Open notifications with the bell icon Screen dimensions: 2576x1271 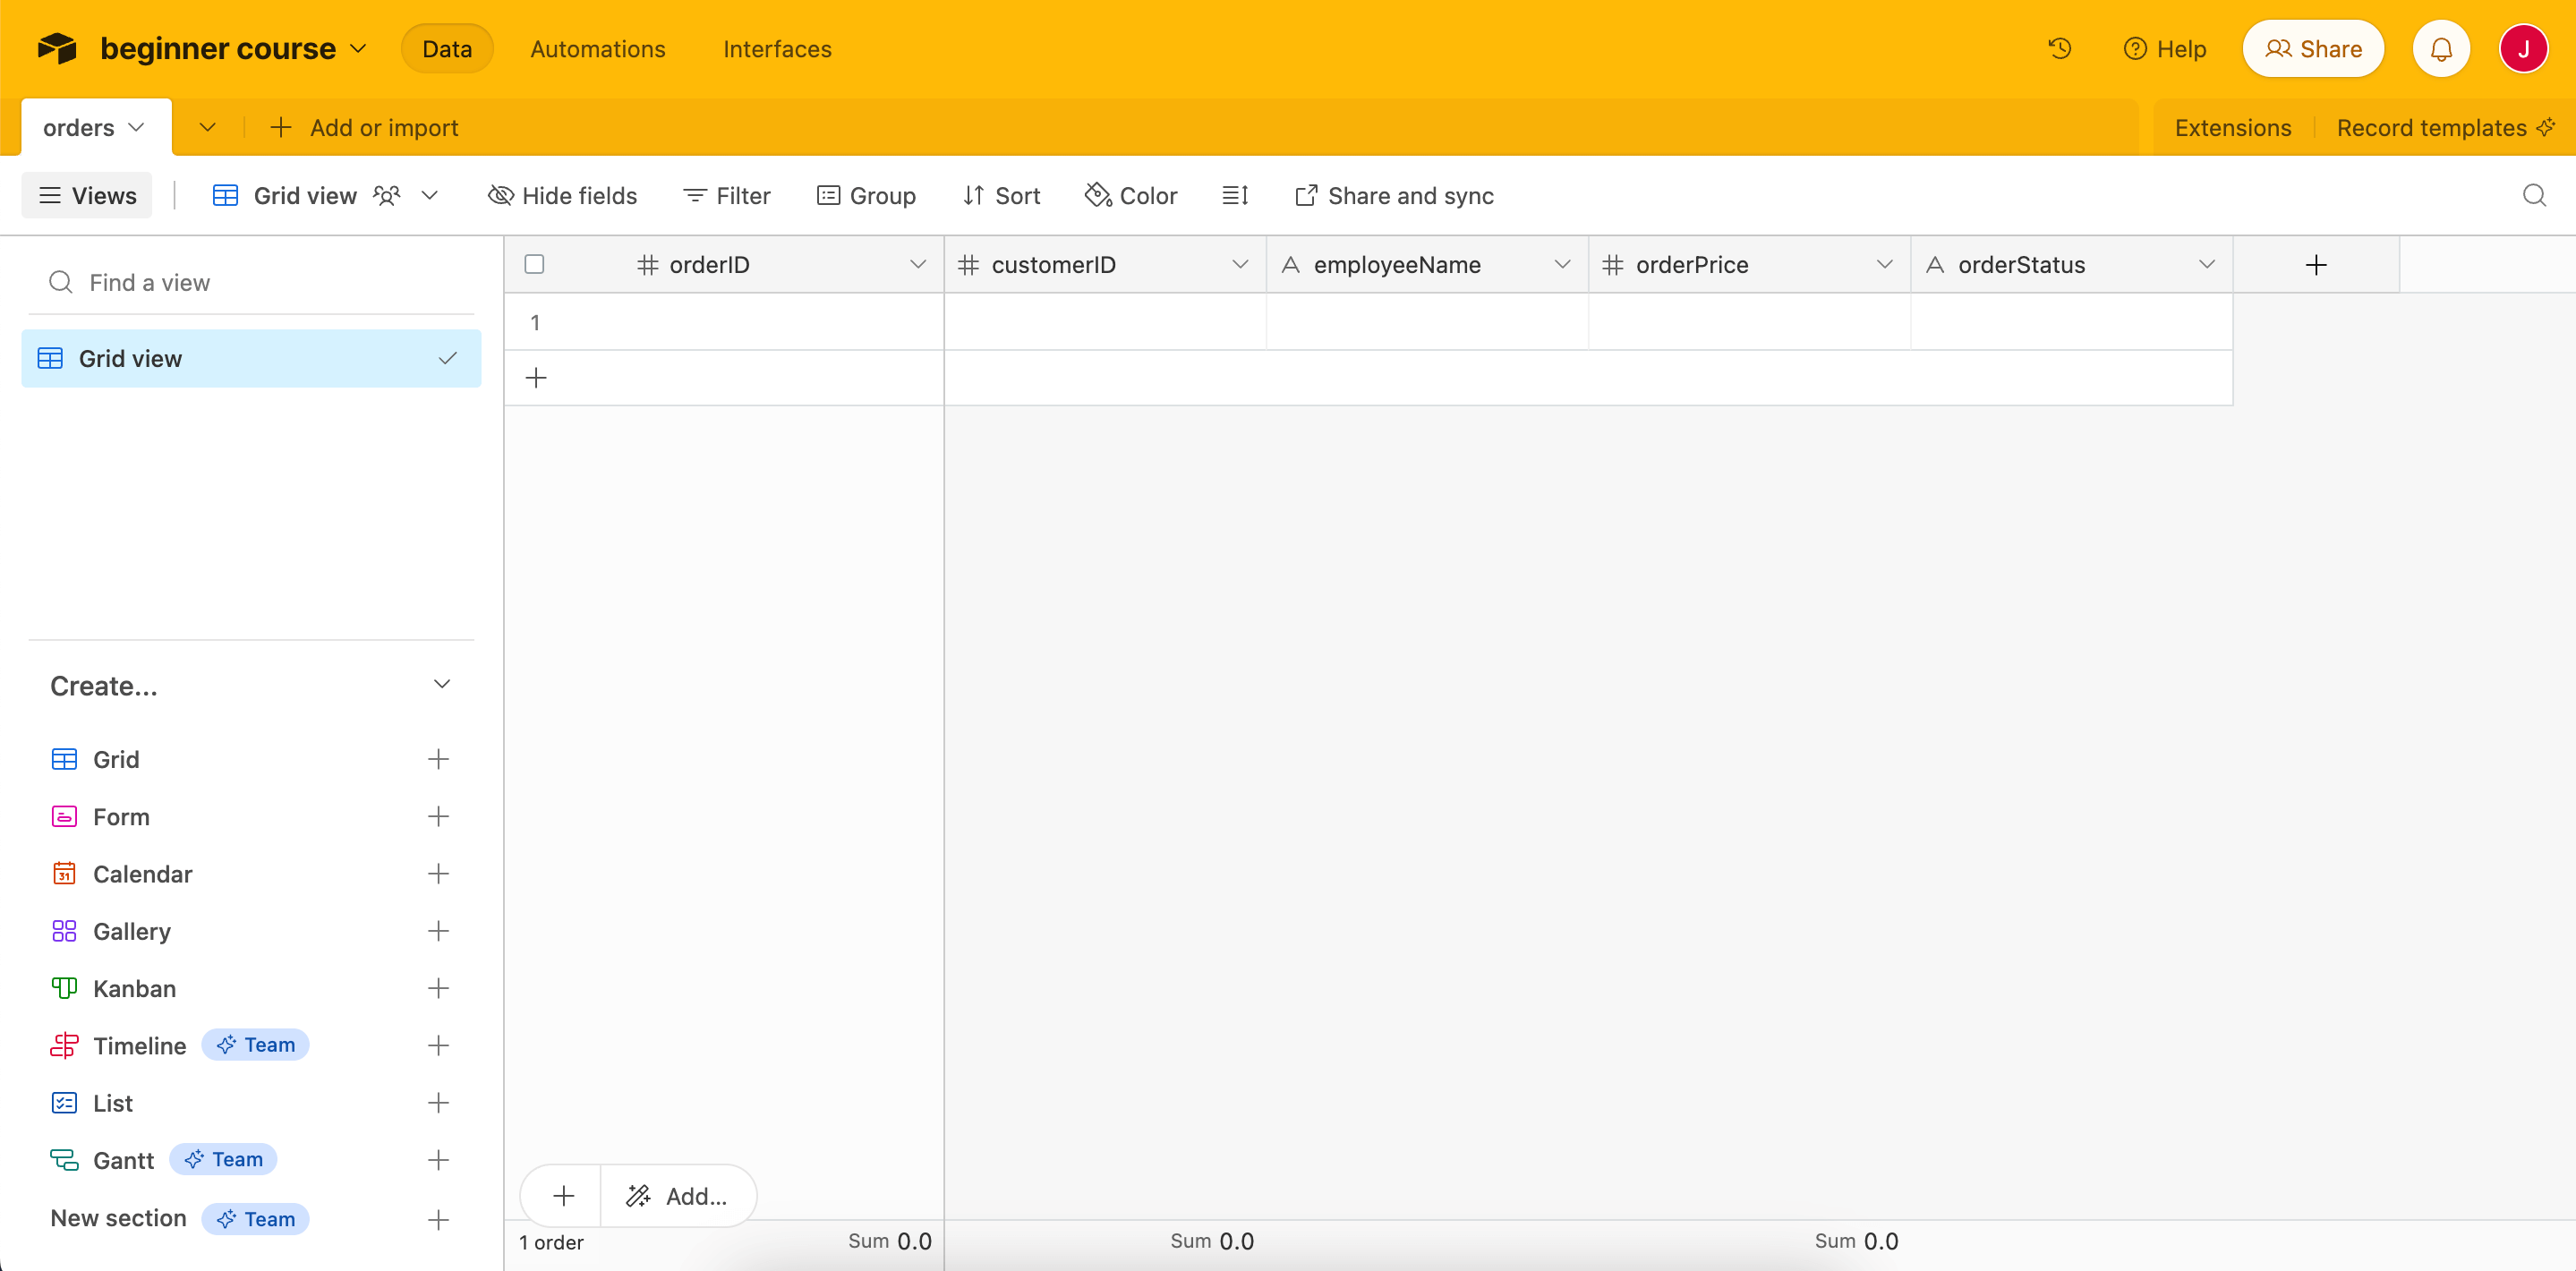click(2441, 48)
